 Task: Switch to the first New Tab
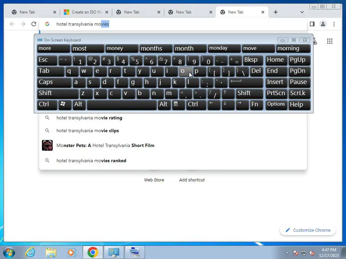(x=33, y=12)
